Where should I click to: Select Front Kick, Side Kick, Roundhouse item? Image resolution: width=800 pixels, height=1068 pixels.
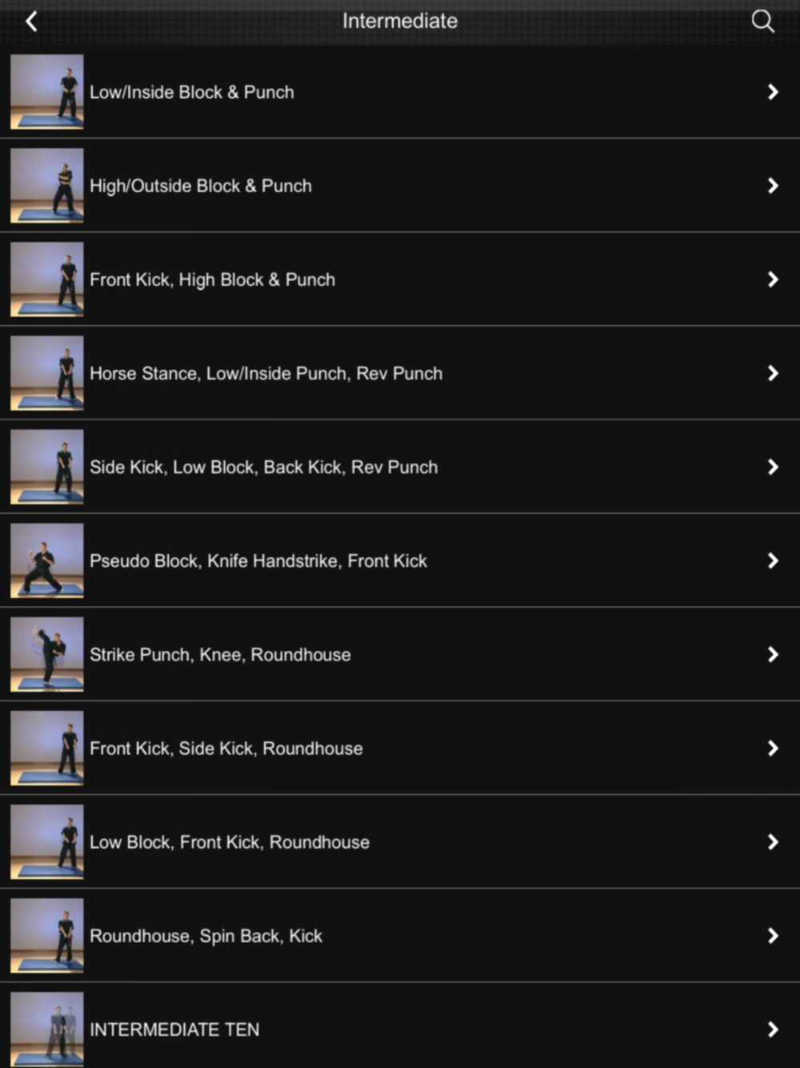[x=400, y=748]
